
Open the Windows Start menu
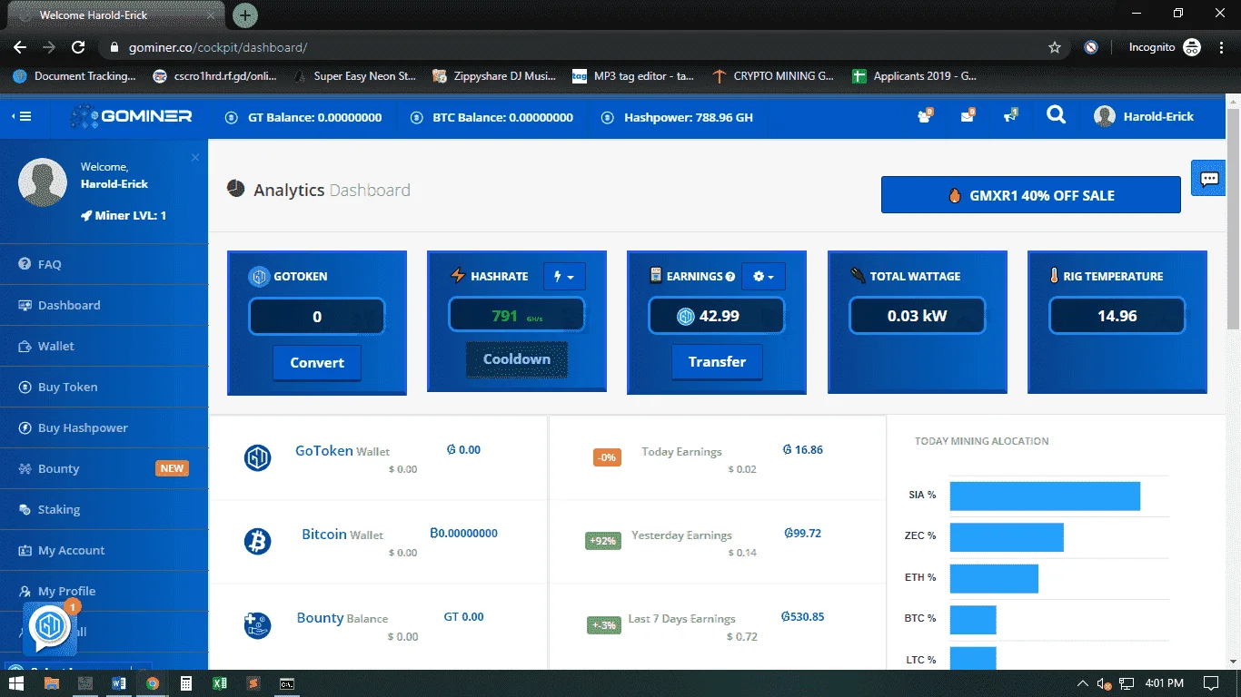[16, 683]
